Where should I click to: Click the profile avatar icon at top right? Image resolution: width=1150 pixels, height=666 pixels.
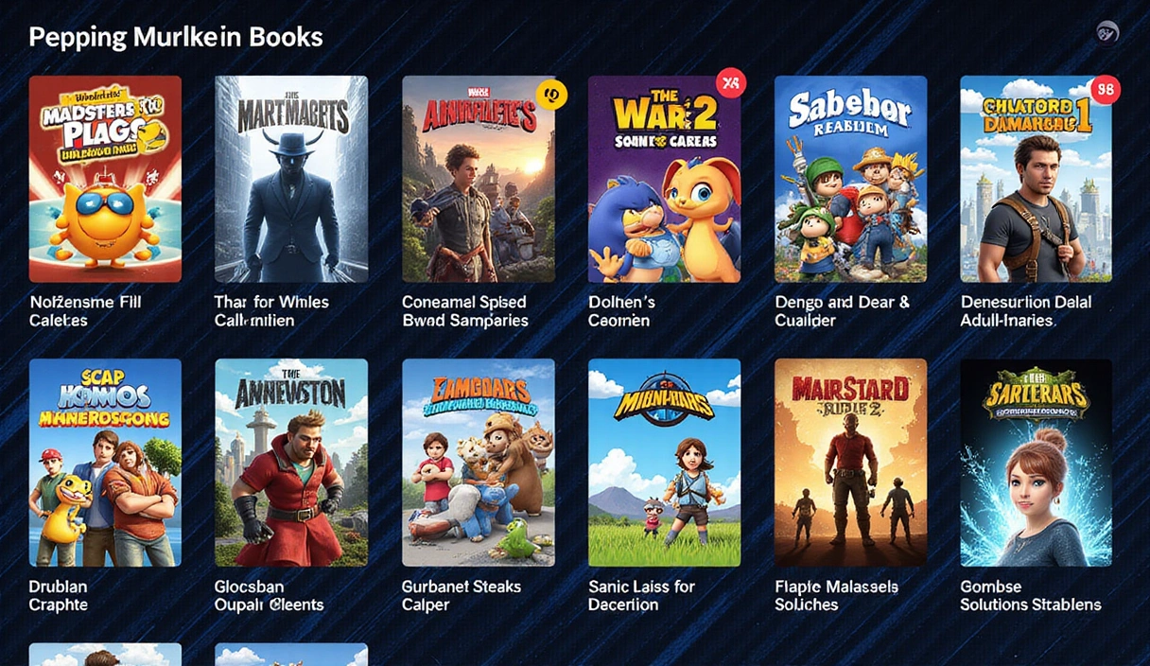pyautogui.click(x=1107, y=33)
